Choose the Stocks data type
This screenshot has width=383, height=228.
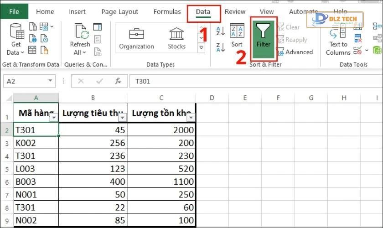(176, 39)
